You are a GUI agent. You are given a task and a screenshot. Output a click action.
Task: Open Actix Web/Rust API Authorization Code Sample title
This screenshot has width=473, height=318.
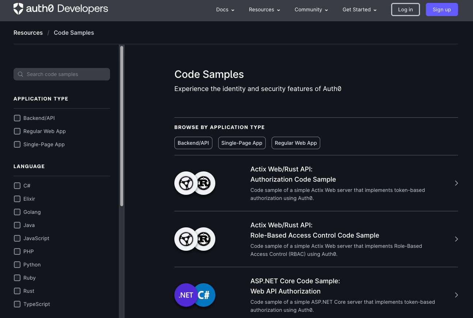[293, 174]
